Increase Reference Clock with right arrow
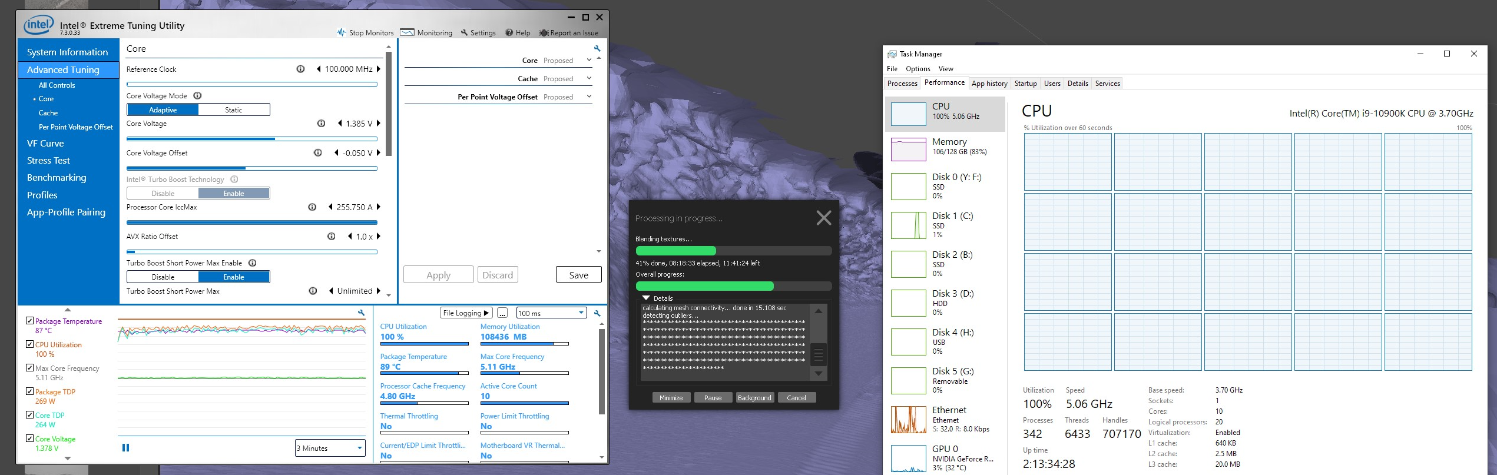The height and width of the screenshot is (475, 1497). coord(379,69)
